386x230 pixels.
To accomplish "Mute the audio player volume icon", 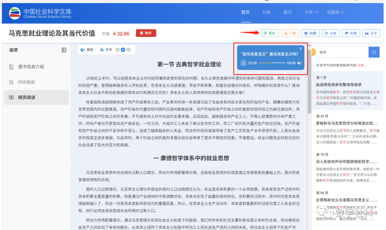I will click(x=300, y=63).
